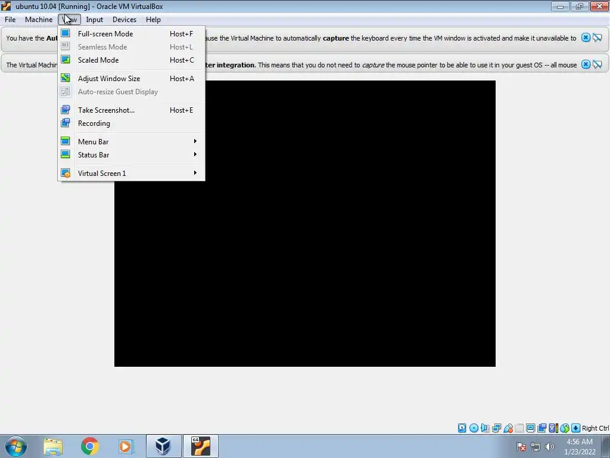Click the virtualization CPU status icon
Image resolution: width=610 pixels, height=458 pixels.
553,428
